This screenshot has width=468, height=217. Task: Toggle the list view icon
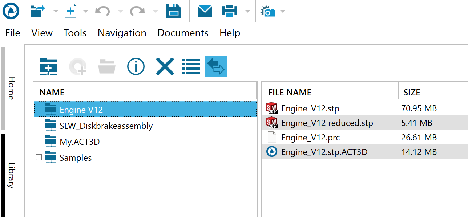click(x=191, y=66)
